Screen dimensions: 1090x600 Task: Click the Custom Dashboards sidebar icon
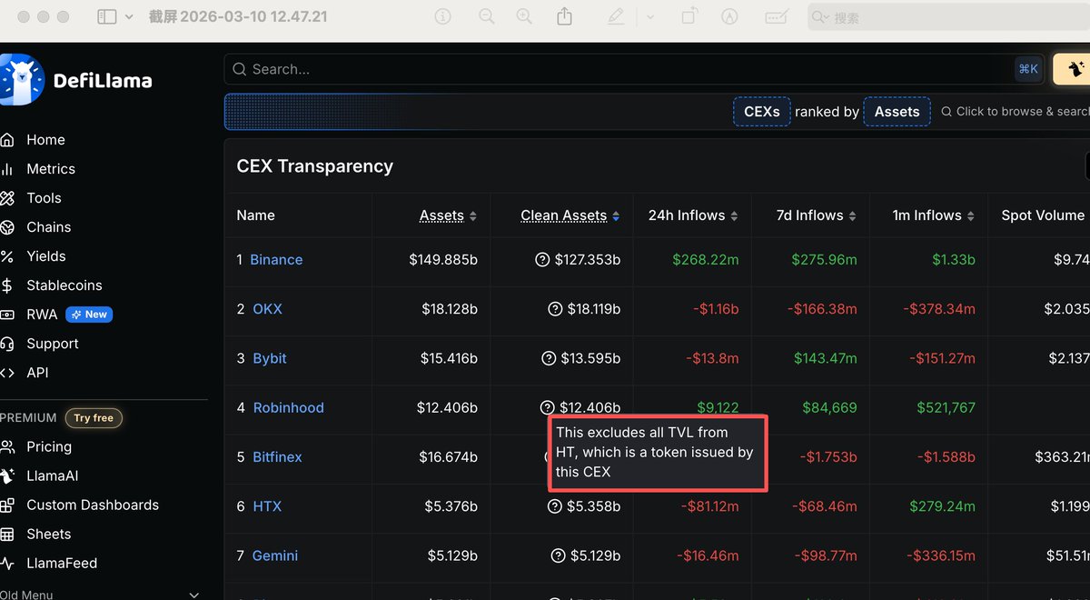click(7, 505)
